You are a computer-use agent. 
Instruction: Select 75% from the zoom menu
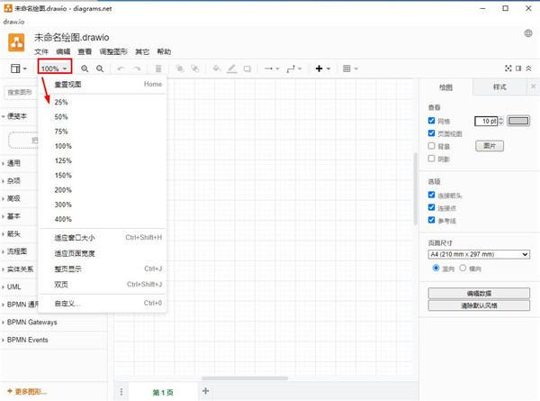[x=61, y=132]
